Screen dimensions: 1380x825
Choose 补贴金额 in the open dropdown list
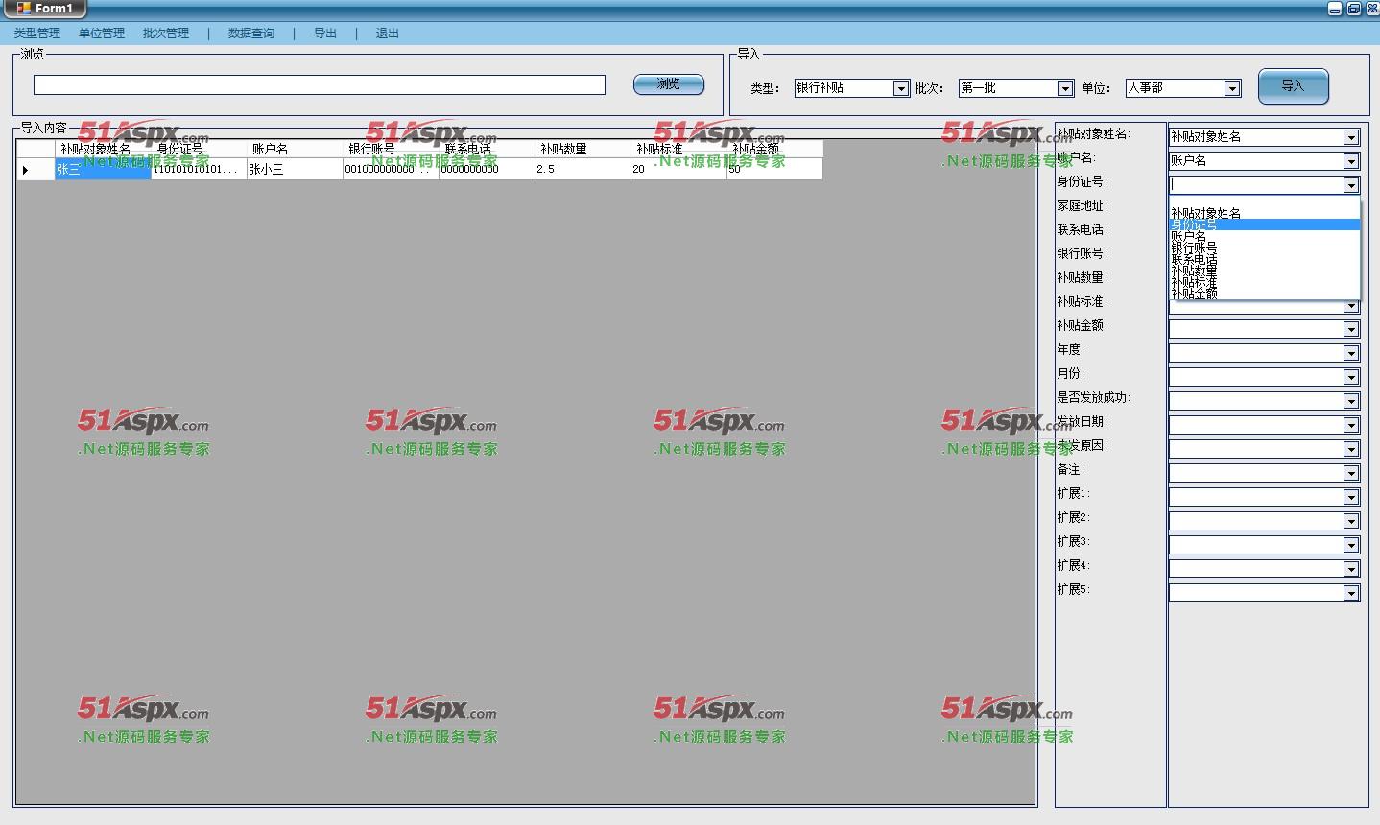point(1264,294)
